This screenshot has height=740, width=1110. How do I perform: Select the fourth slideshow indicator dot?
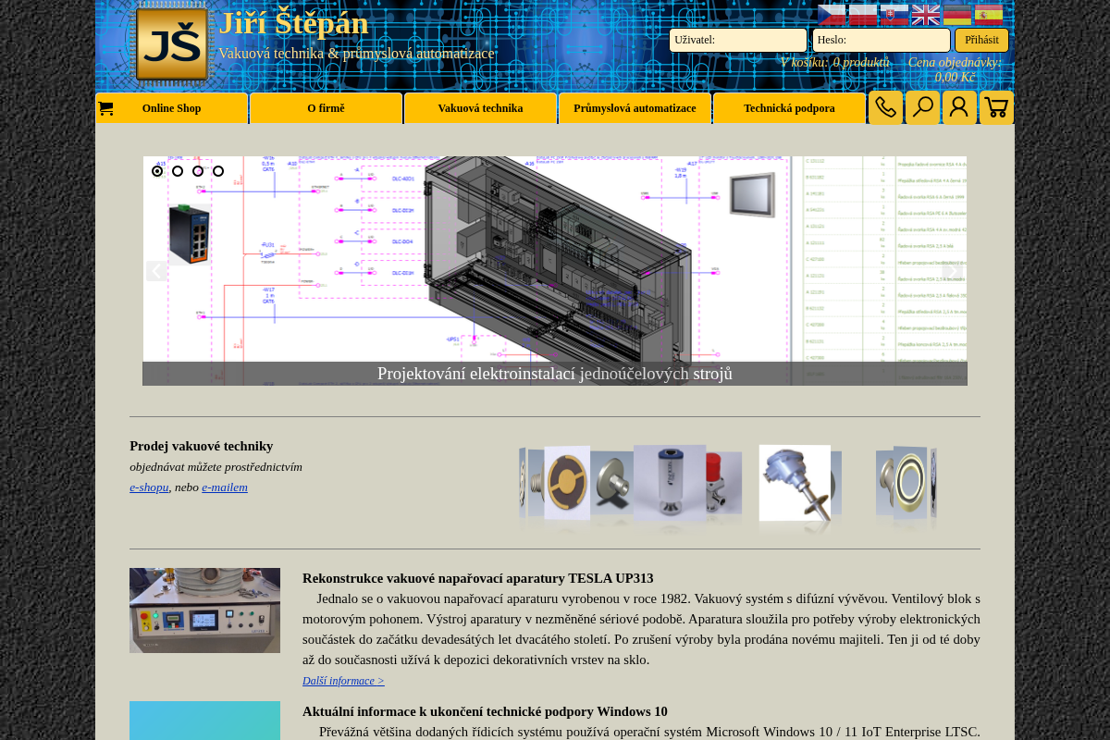[218, 171]
